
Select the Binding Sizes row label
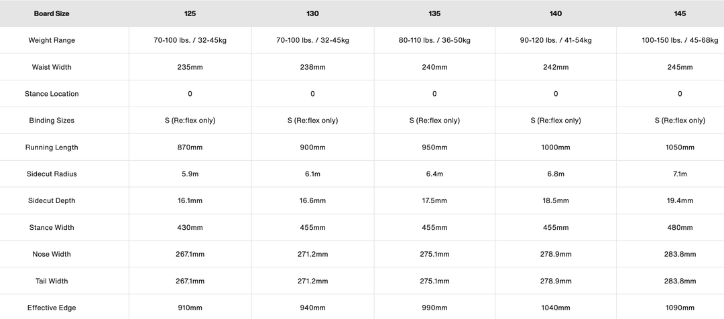(x=52, y=121)
